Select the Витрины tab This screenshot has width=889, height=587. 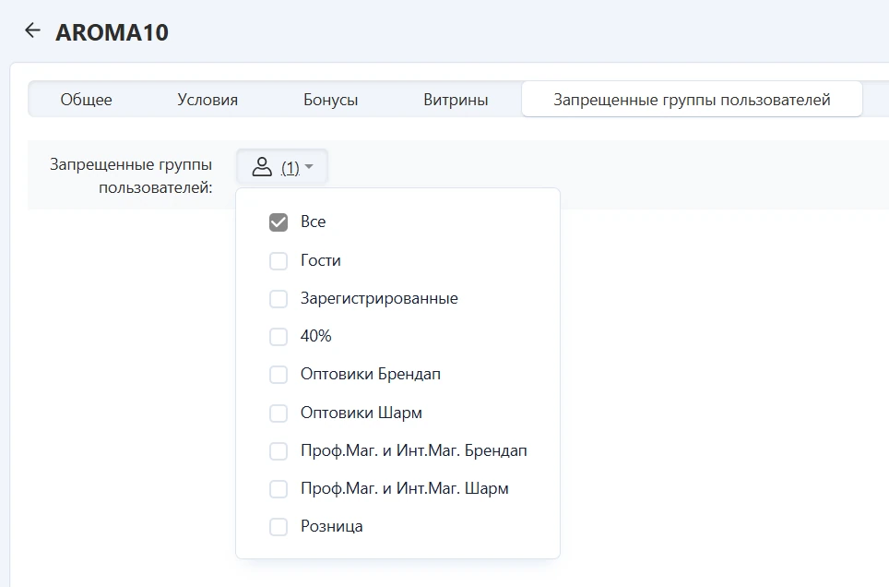point(456,100)
